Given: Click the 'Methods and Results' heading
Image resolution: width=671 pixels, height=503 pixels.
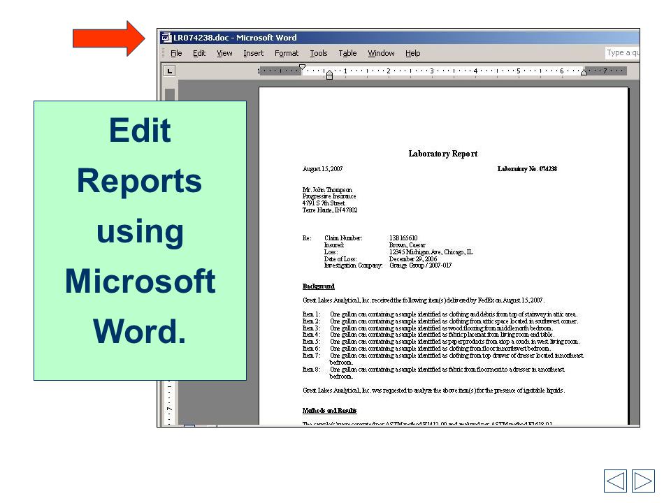Looking at the screenshot, I should click(x=329, y=411).
